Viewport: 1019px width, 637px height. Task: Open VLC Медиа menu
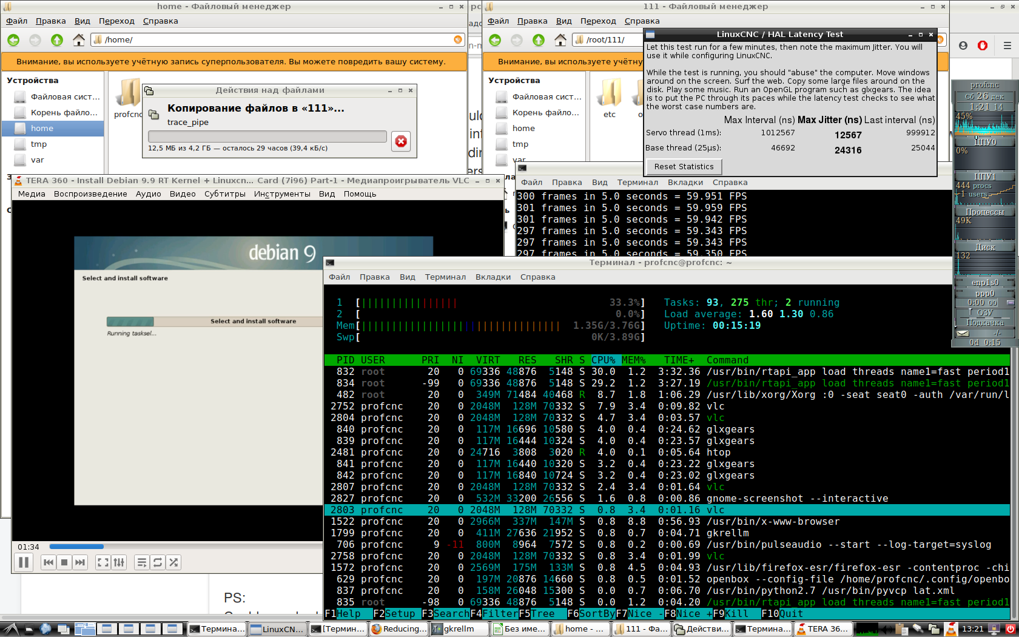click(x=32, y=194)
